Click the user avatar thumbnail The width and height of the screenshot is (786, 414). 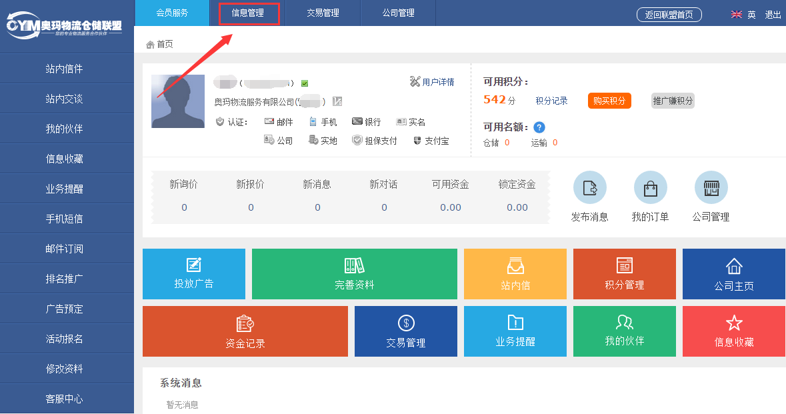[178, 101]
